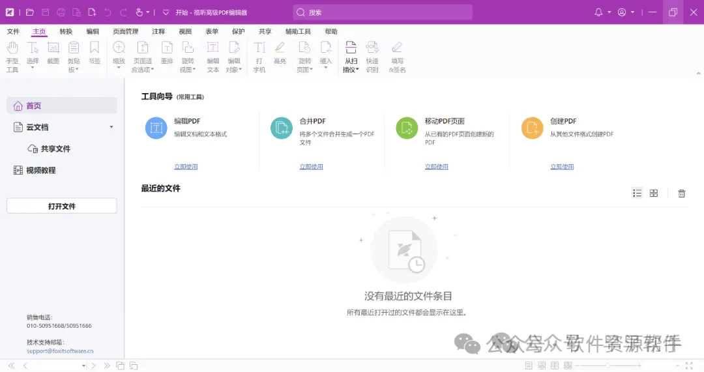Click the search (搜索) field
Image resolution: width=704 pixels, height=372 pixels.
click(x=383, y=12)
